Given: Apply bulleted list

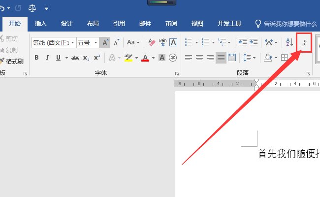Looking at the screenshot, I should point(188,42).
